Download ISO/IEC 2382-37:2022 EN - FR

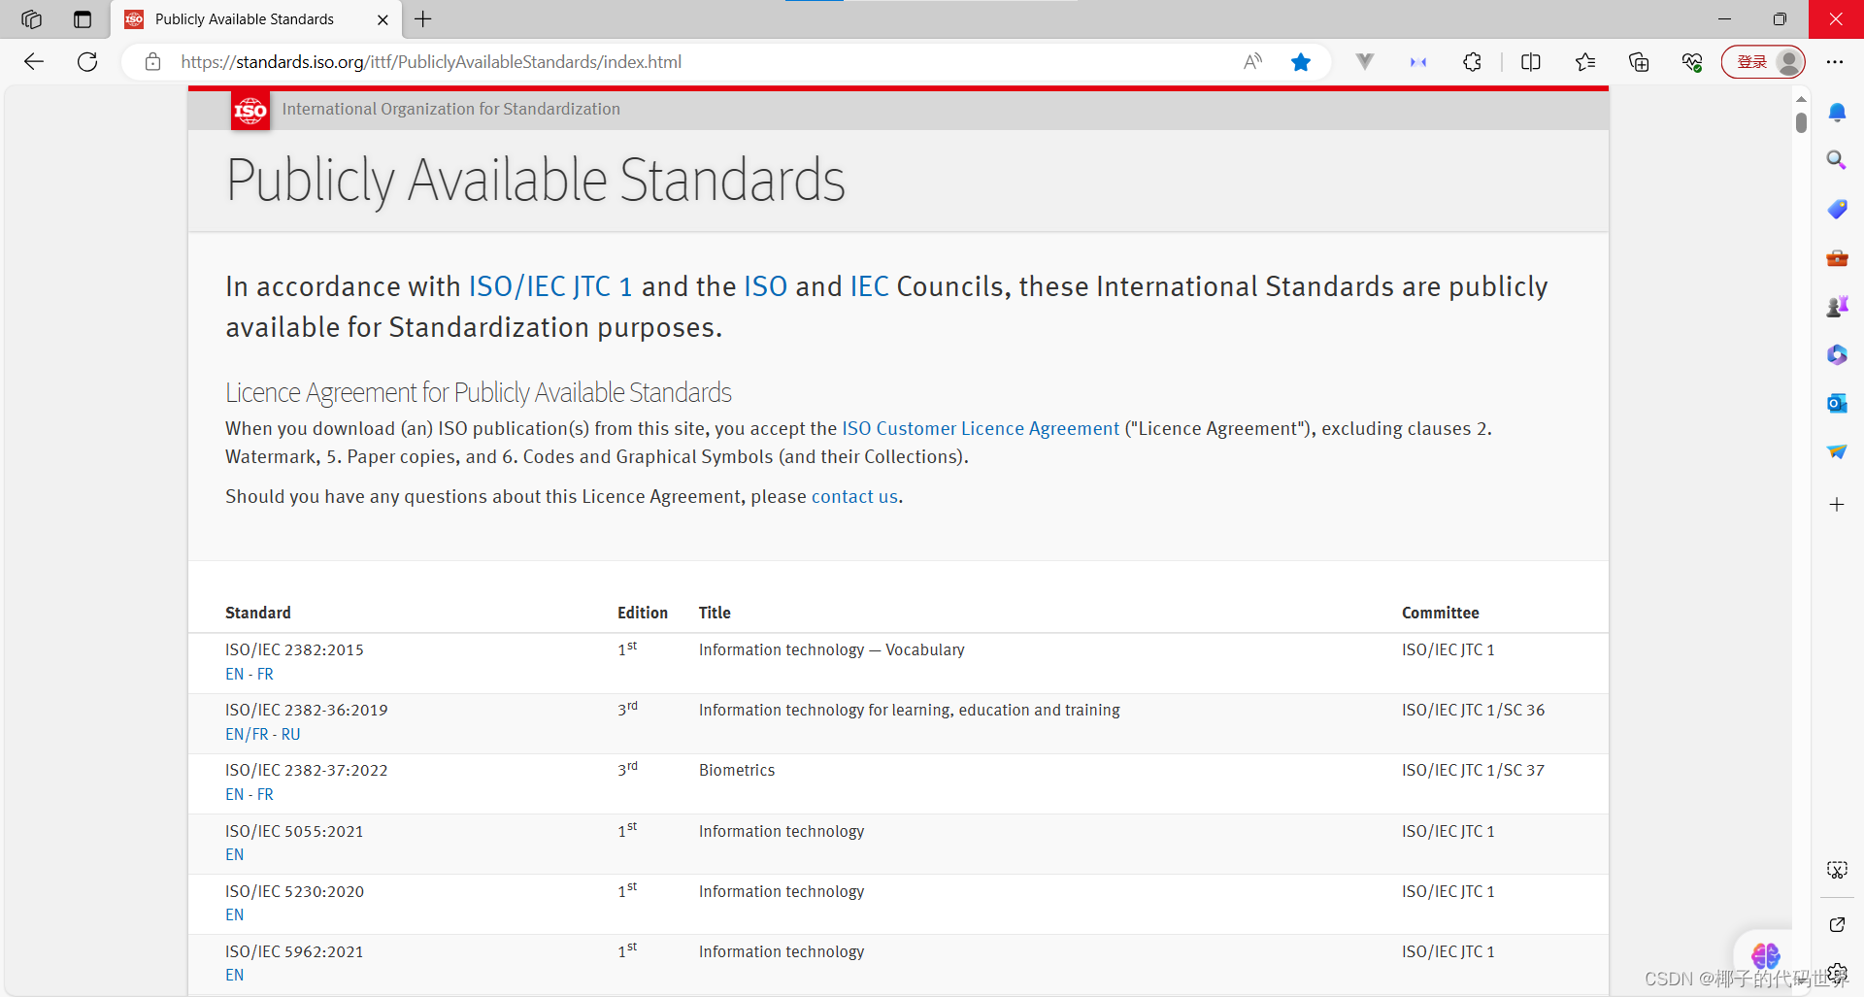(250, 794)
